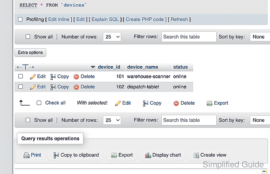This screenshot has width=270, height=174.
Task: Click With selected red Delete icon
Action: (176, 103)
